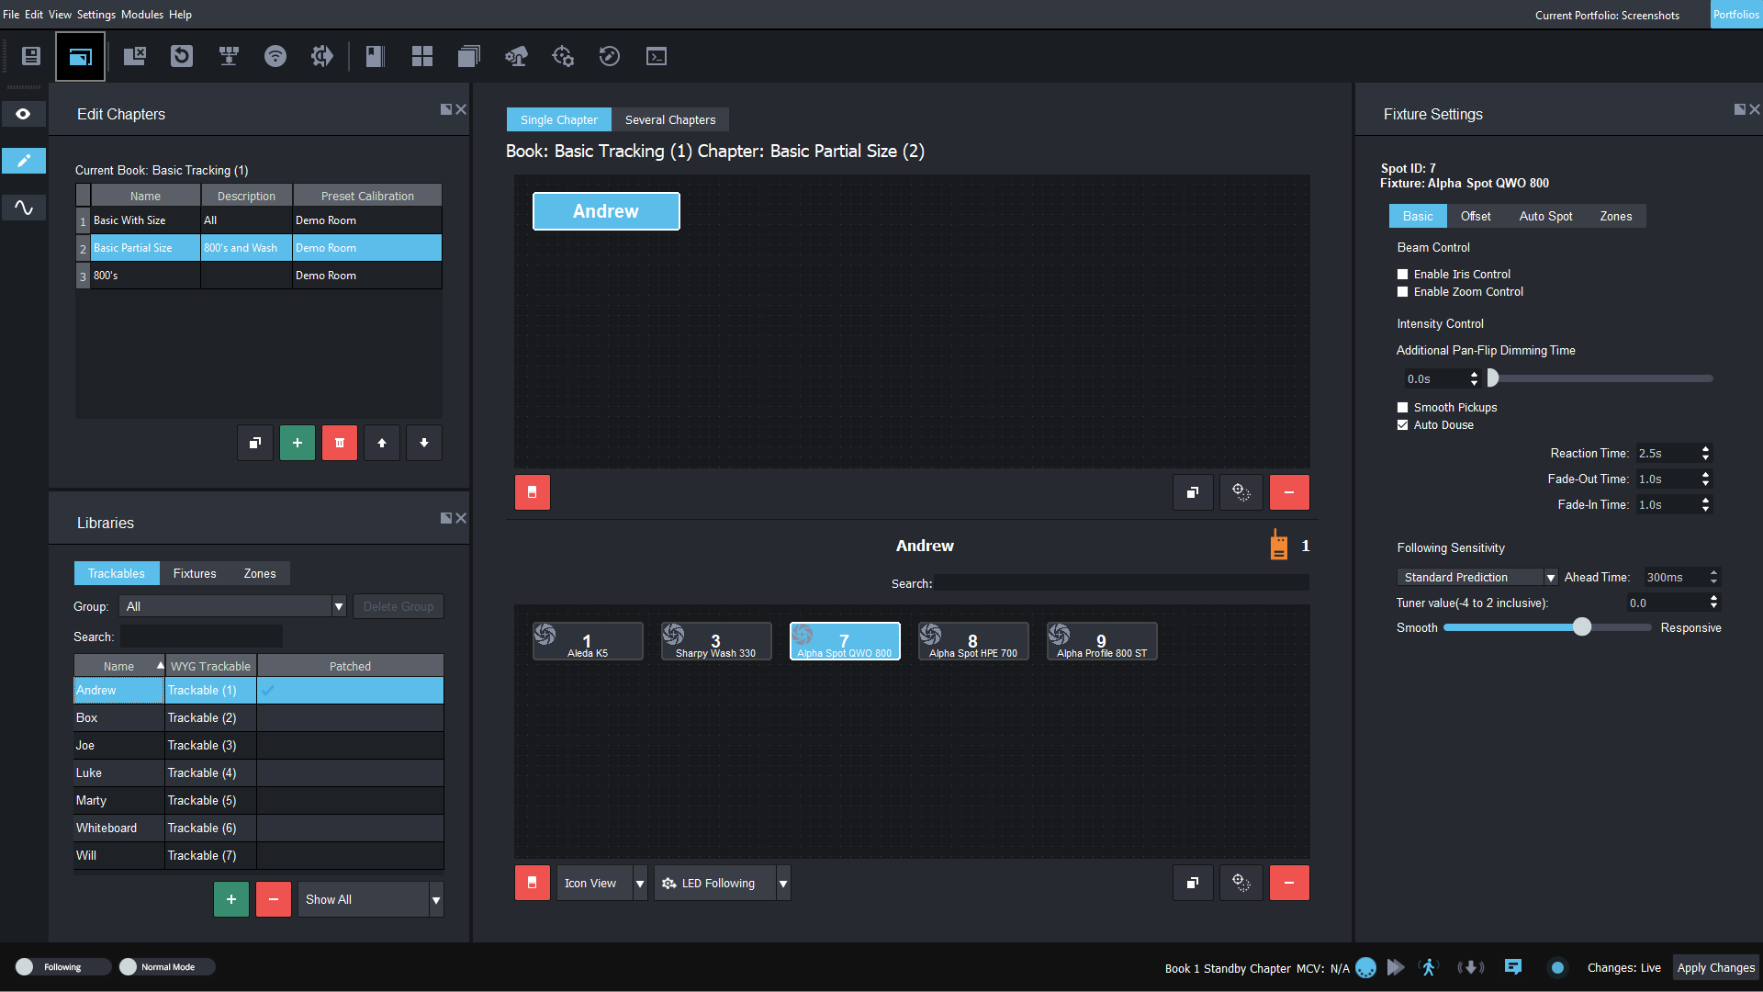Click the Andrew trackable button
The width and height of the screenshot is (1763, 992).
(x=606, y=211)
